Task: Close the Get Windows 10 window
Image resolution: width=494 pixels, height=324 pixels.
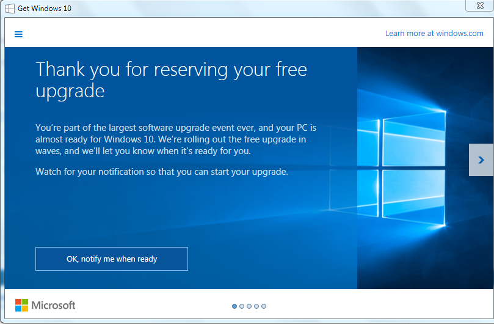Action: (x=480, y=6)
